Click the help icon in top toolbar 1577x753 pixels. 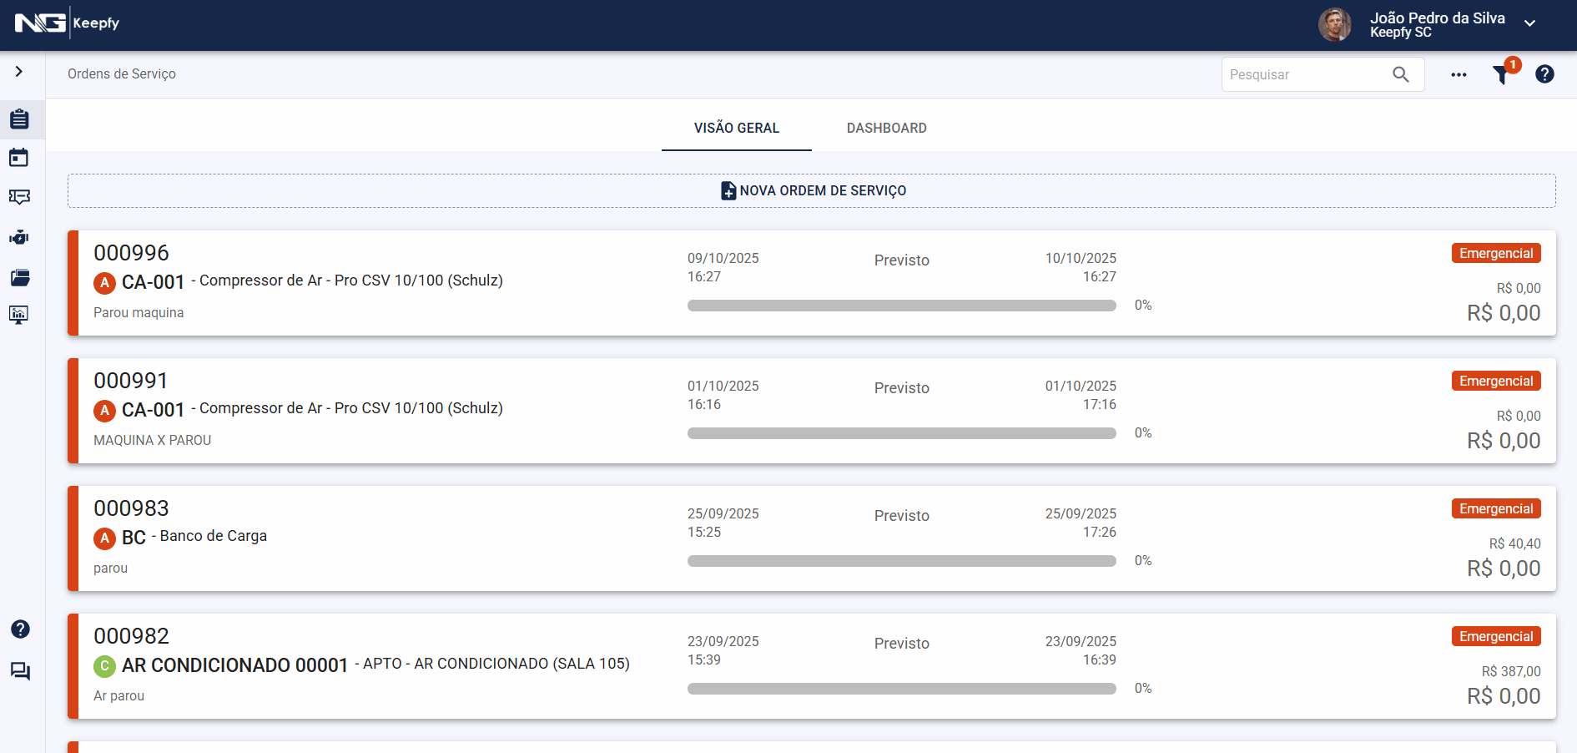[1544, 74]
